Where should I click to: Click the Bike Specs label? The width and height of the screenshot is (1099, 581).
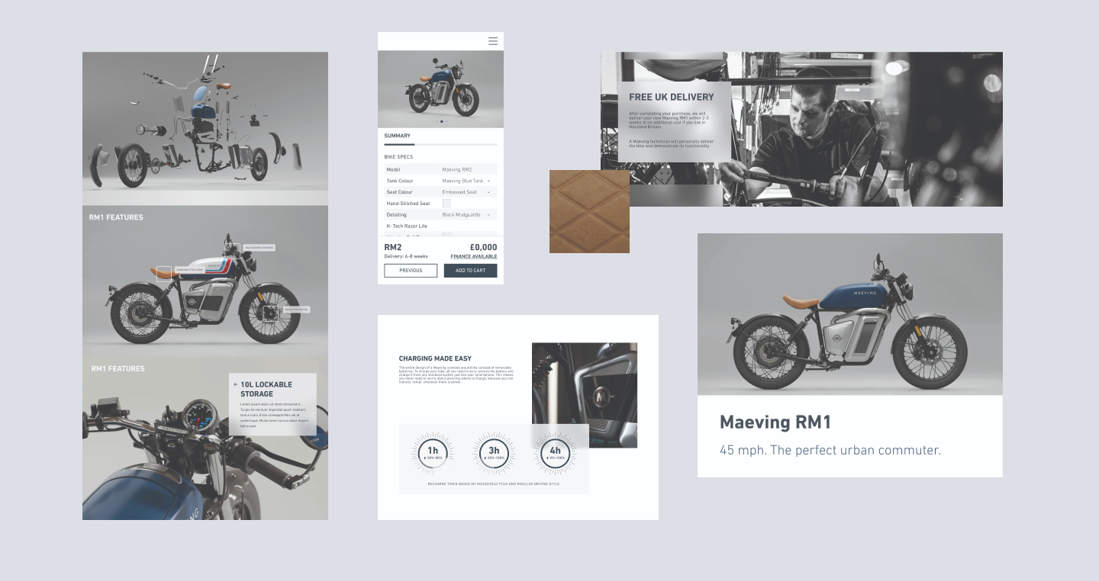pyautogui.click(x=399, y=157)
